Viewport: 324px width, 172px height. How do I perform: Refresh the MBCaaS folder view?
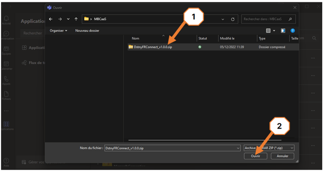(x=233, y=19)
